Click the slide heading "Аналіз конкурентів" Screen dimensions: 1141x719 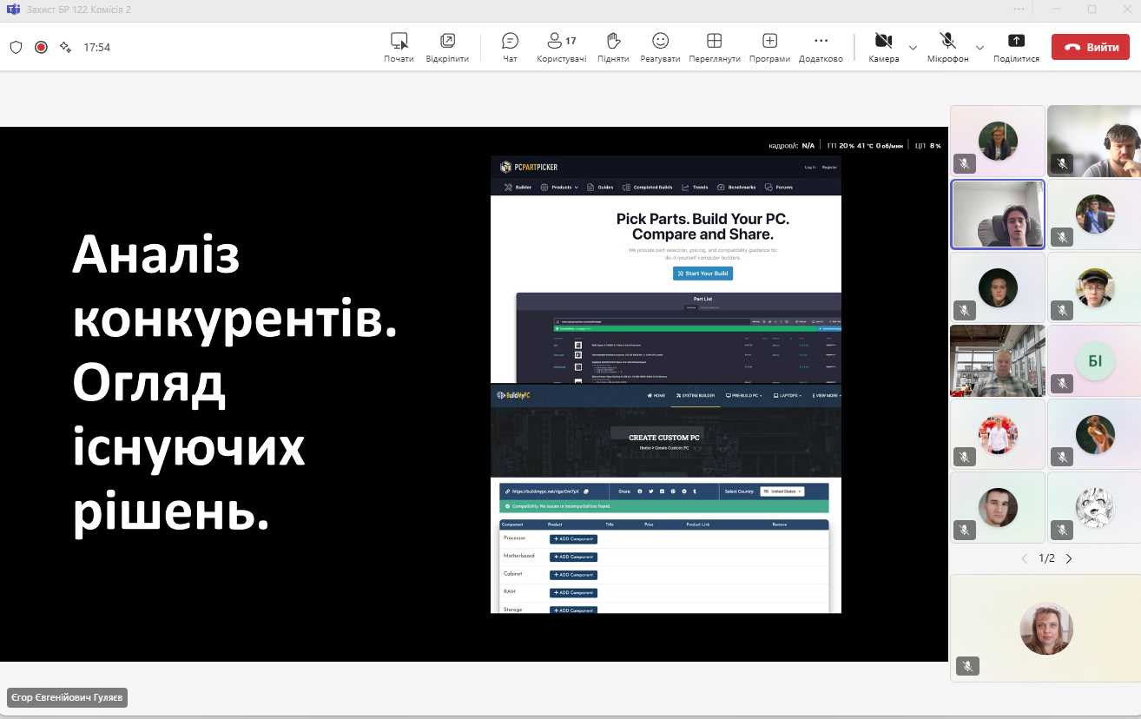point(235,289)
